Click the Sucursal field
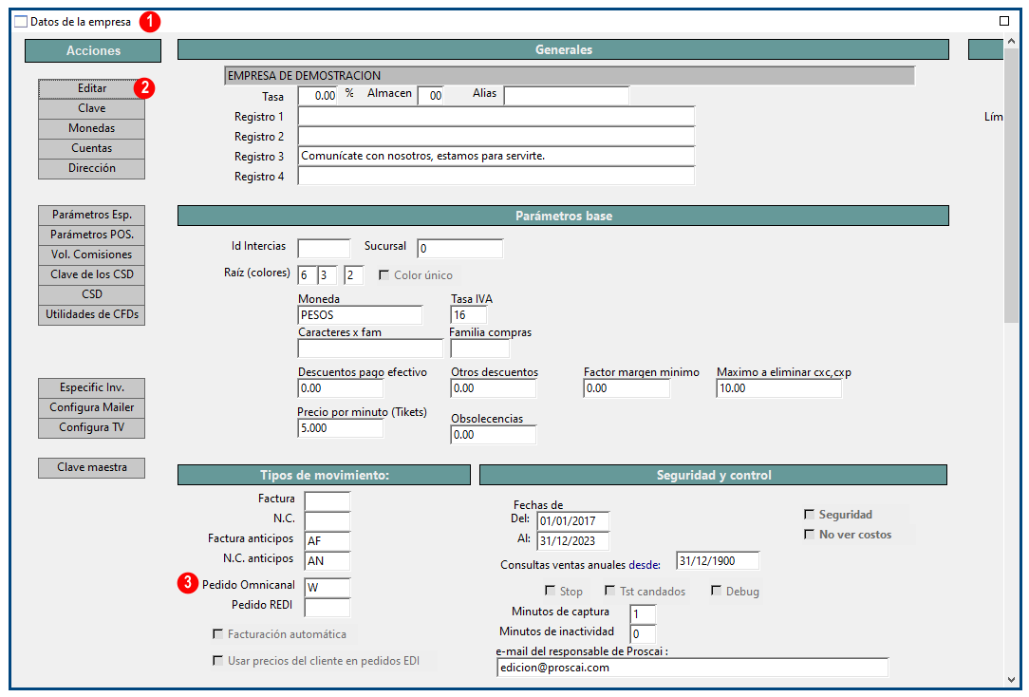Viewport: 1029px width, 697px height. tap(460, 249)
